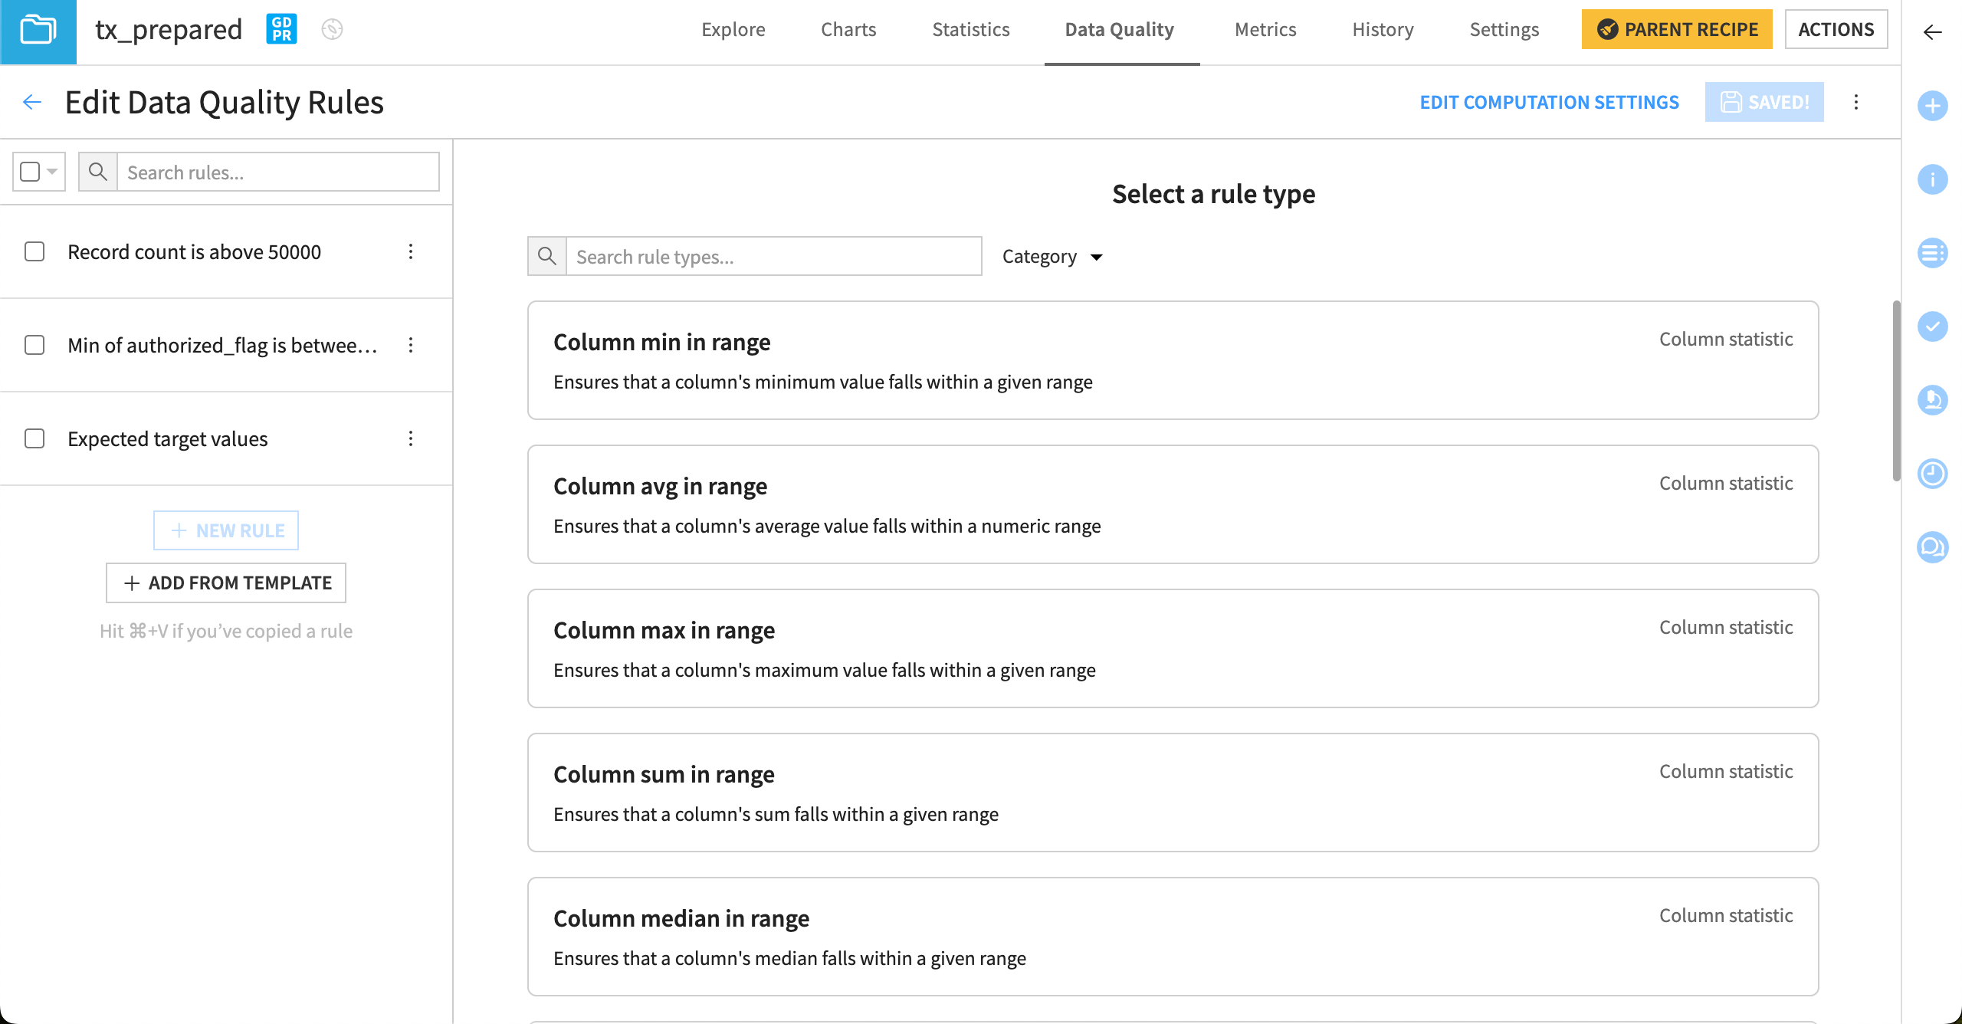Click the Add New Rule button
1962x1024 pixels.
tap(226, 530)
